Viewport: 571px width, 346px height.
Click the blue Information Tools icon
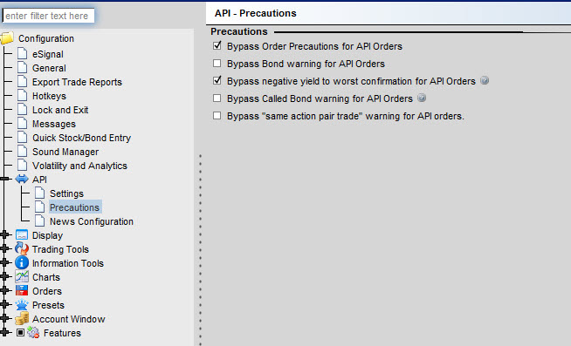point(22,263)
